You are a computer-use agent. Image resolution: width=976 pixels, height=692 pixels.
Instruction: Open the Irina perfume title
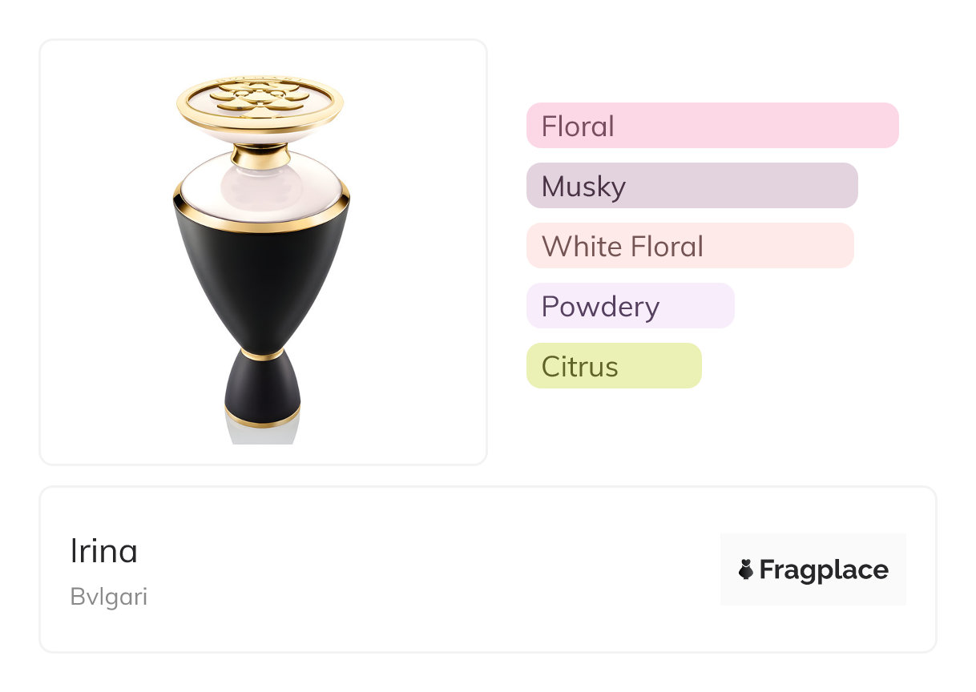pyautogui.click(x=104, y=551)
